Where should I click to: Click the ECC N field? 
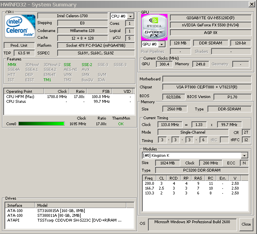244,163
